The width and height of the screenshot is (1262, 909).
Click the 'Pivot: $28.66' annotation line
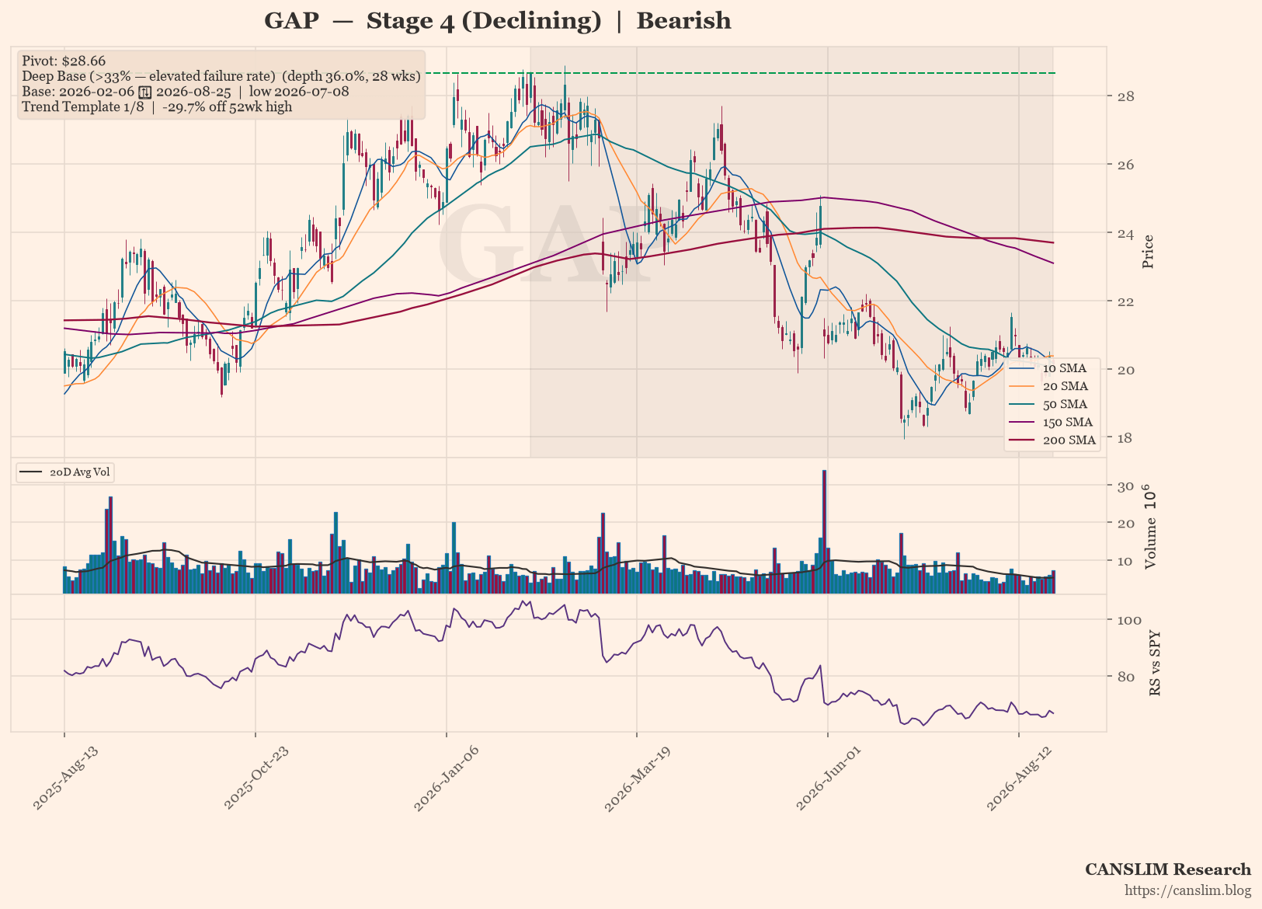pos(64,61)
